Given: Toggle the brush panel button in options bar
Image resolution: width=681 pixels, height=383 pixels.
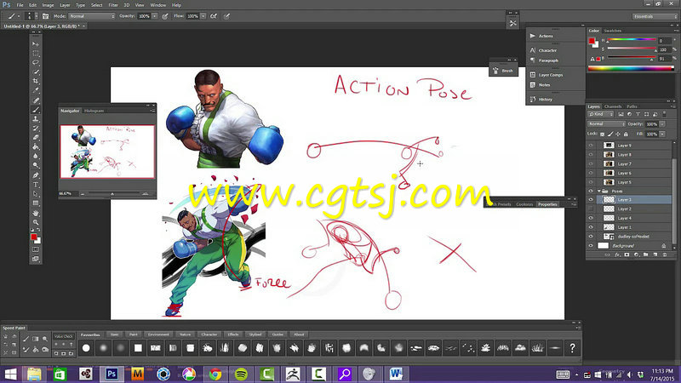Looking at the screenshot, I should [46, 16].
